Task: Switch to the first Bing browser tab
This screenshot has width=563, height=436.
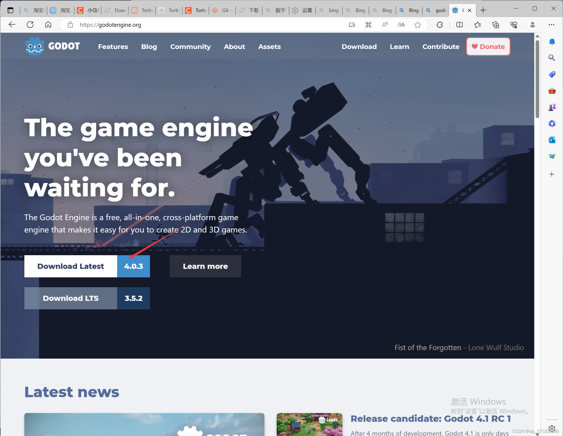Action: 356,10
